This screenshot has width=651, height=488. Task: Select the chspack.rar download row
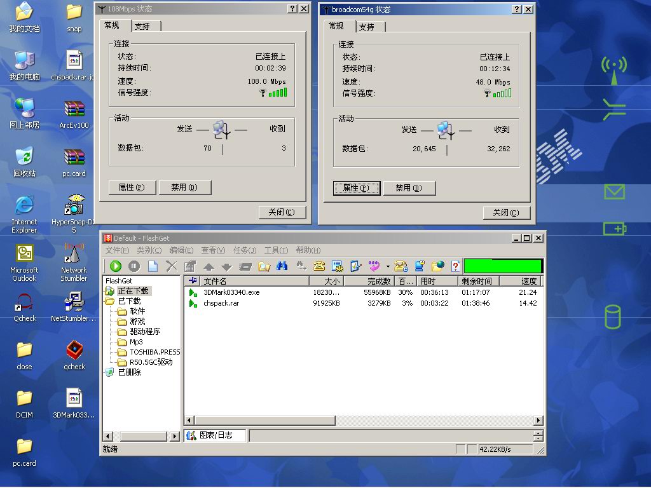pyautogui.click(x=363, y=303)
